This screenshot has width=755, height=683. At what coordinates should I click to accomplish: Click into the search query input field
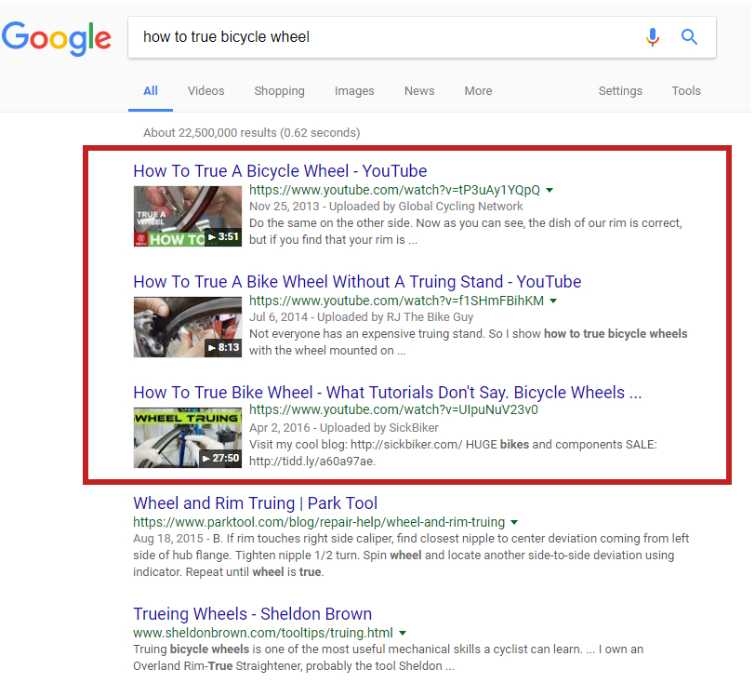tap(385, 37)
